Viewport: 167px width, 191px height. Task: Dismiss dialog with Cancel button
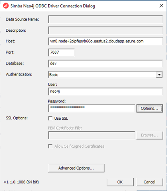point(149,182)
